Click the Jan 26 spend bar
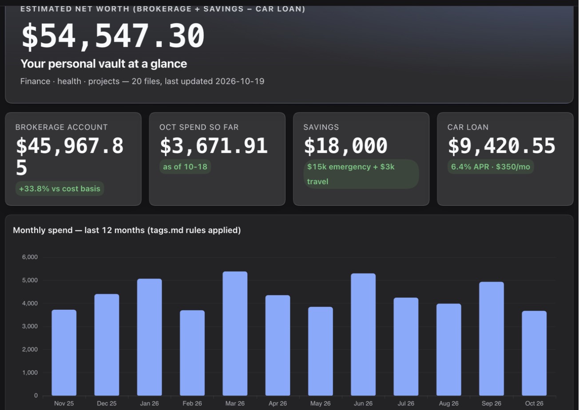579x410 pixels. (x=149, y=337)
